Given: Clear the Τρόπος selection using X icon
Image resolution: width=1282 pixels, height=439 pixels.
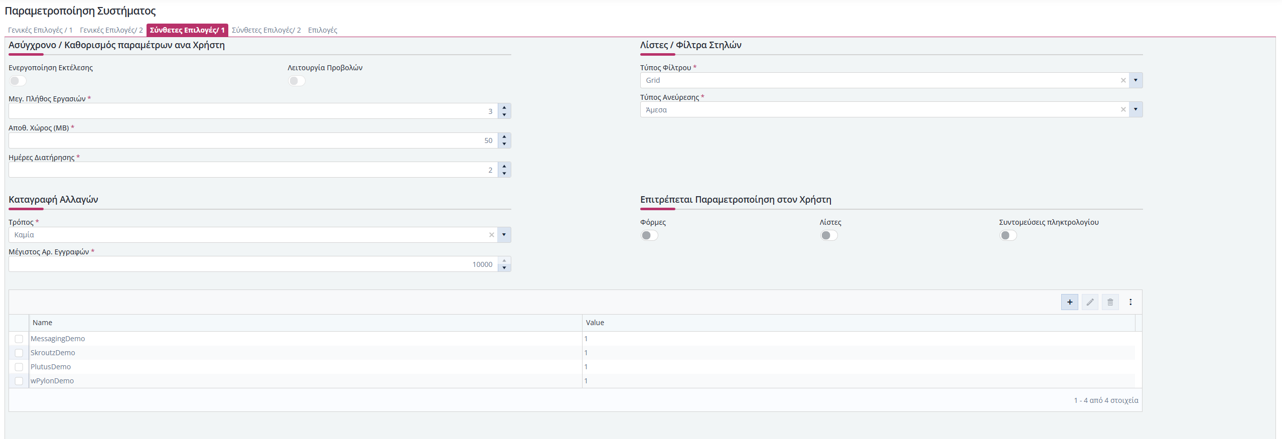Looking at the screenshot, I should [491, 235].
